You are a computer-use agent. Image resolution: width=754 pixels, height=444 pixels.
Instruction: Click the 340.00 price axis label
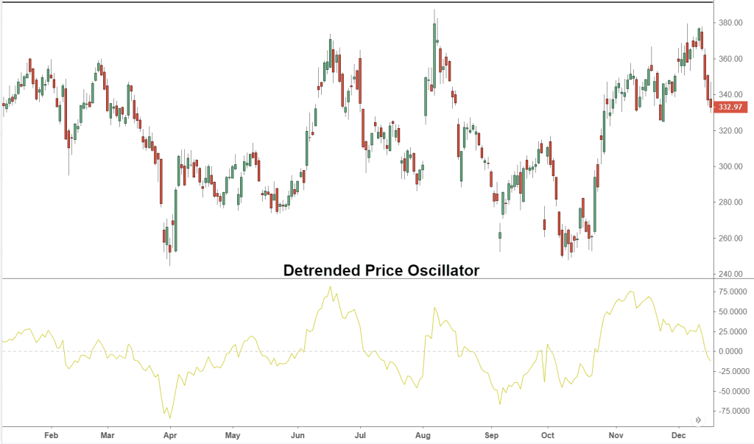pos(730,95)
